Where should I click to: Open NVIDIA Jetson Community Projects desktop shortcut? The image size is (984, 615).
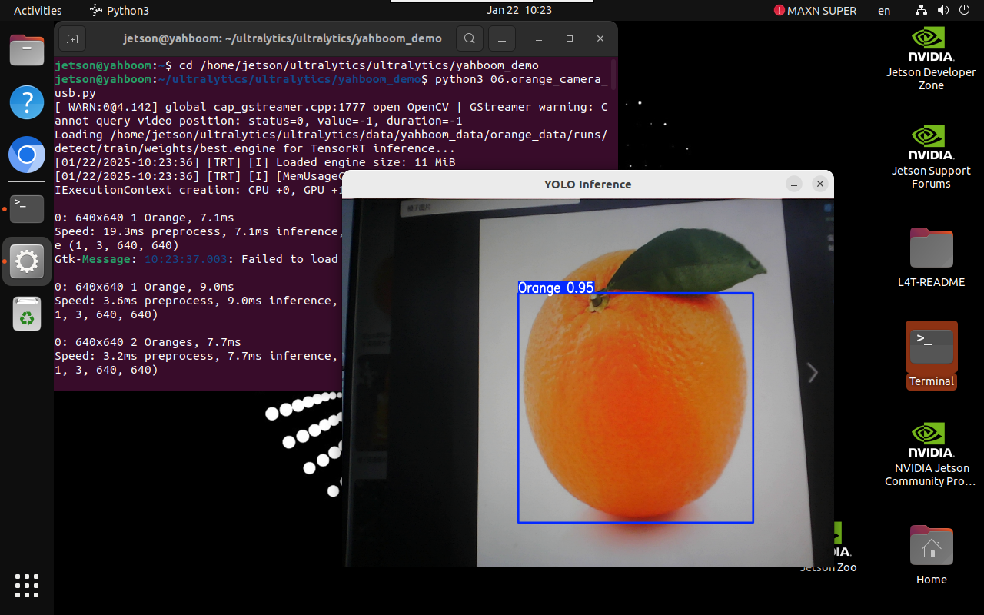[931, 454]
